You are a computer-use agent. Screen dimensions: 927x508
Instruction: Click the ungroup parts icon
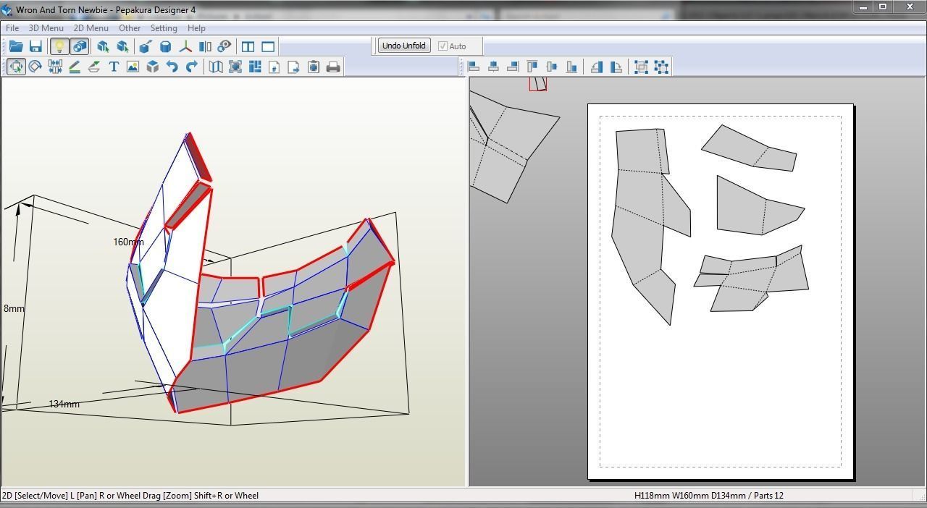(661, 67)
